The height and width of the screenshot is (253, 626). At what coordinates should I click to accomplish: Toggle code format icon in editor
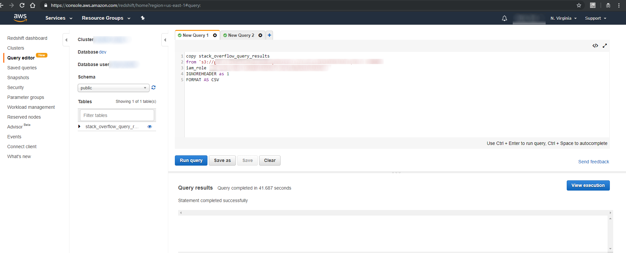coord(595,46)
